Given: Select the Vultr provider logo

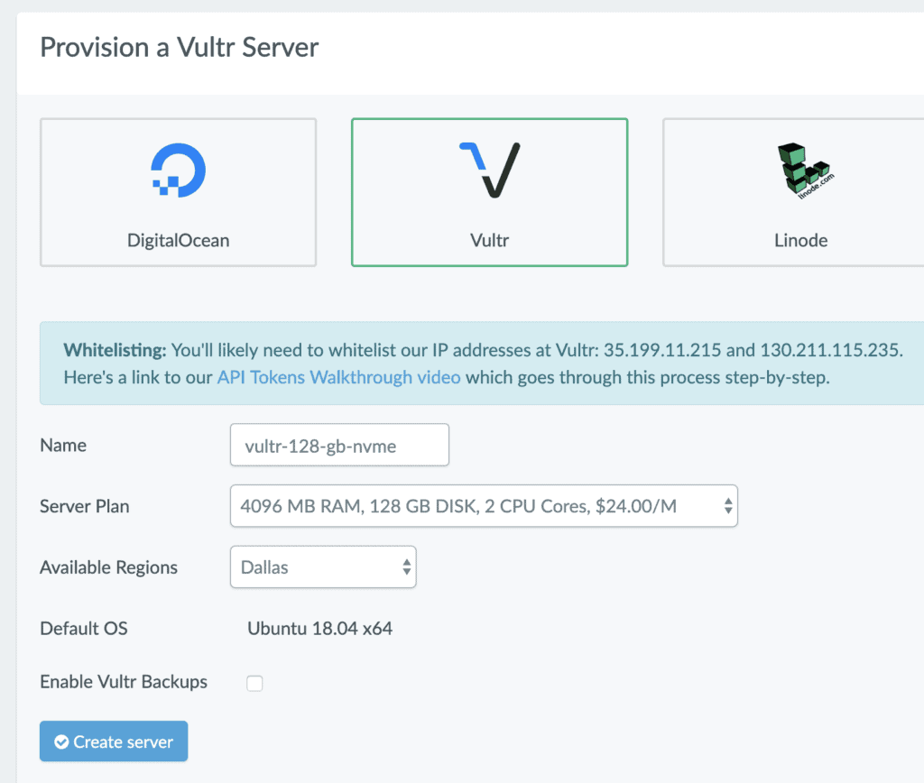Looking at the screenshot, I should tap(490, 170).
